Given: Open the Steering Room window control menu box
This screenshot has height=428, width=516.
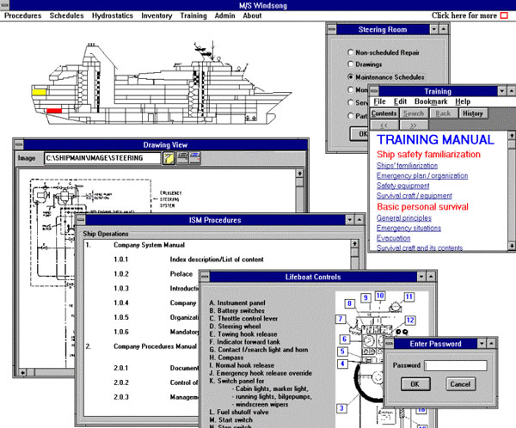Looking at the screenshot, I should 332,29.
